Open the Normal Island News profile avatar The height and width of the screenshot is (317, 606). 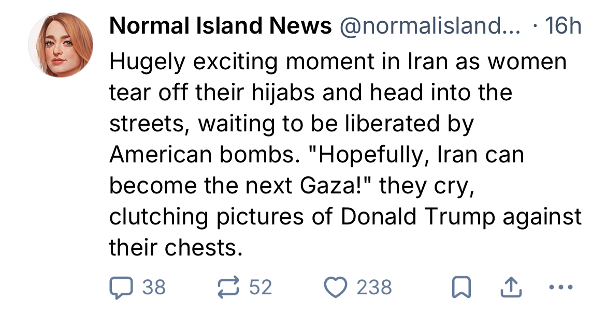pos(61,46)
